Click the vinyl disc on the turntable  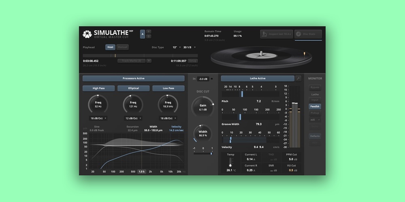click(261, 57)
